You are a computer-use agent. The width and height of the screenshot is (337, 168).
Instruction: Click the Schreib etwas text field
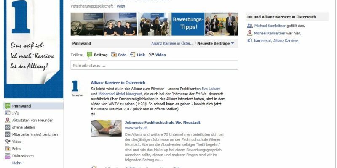click(x=154, y=65)
